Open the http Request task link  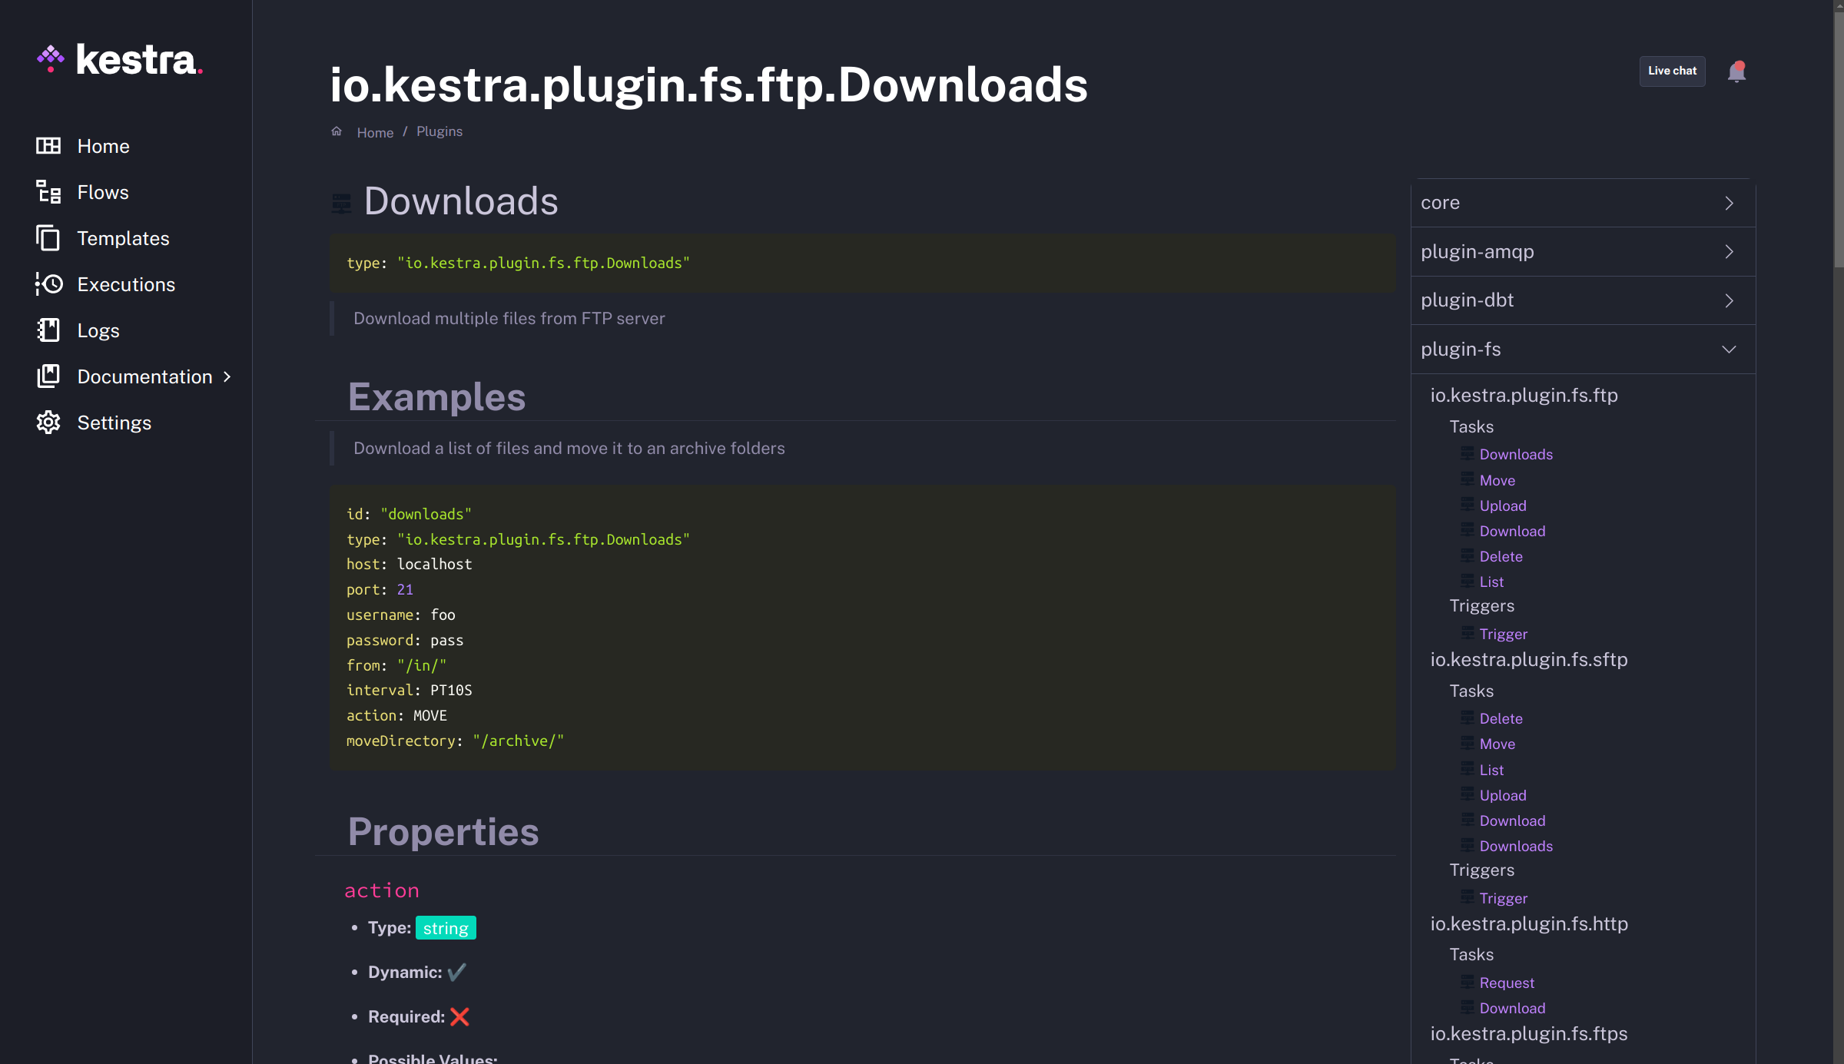point(1507,983)
